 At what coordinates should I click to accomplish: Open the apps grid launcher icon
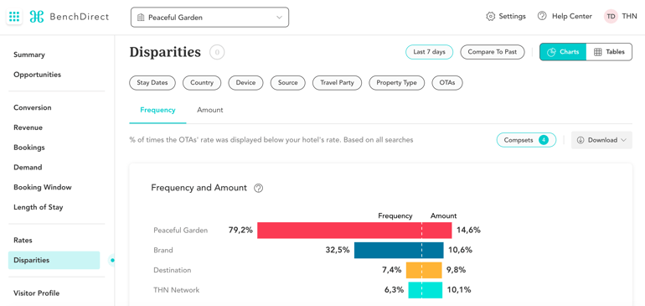[14, 17]
